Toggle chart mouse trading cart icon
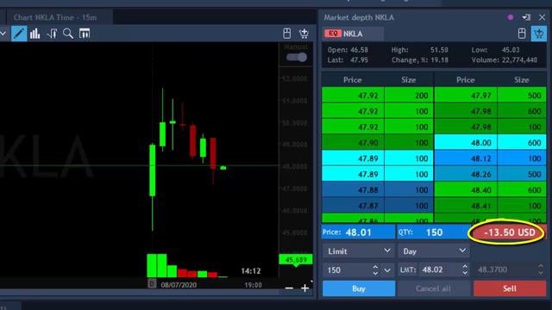 point(304,34)
